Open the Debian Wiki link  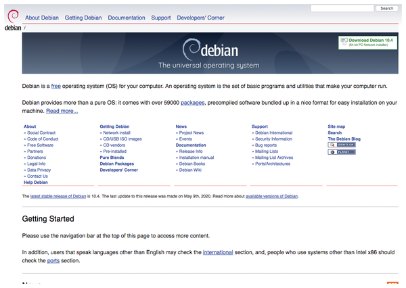click(190, 170)
